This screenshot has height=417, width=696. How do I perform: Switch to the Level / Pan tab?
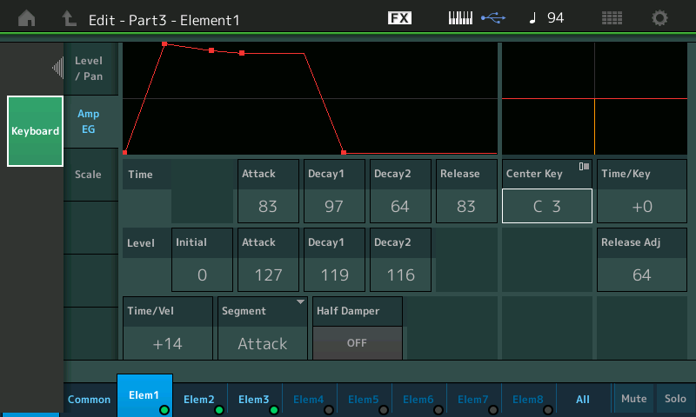click(89, 69)
